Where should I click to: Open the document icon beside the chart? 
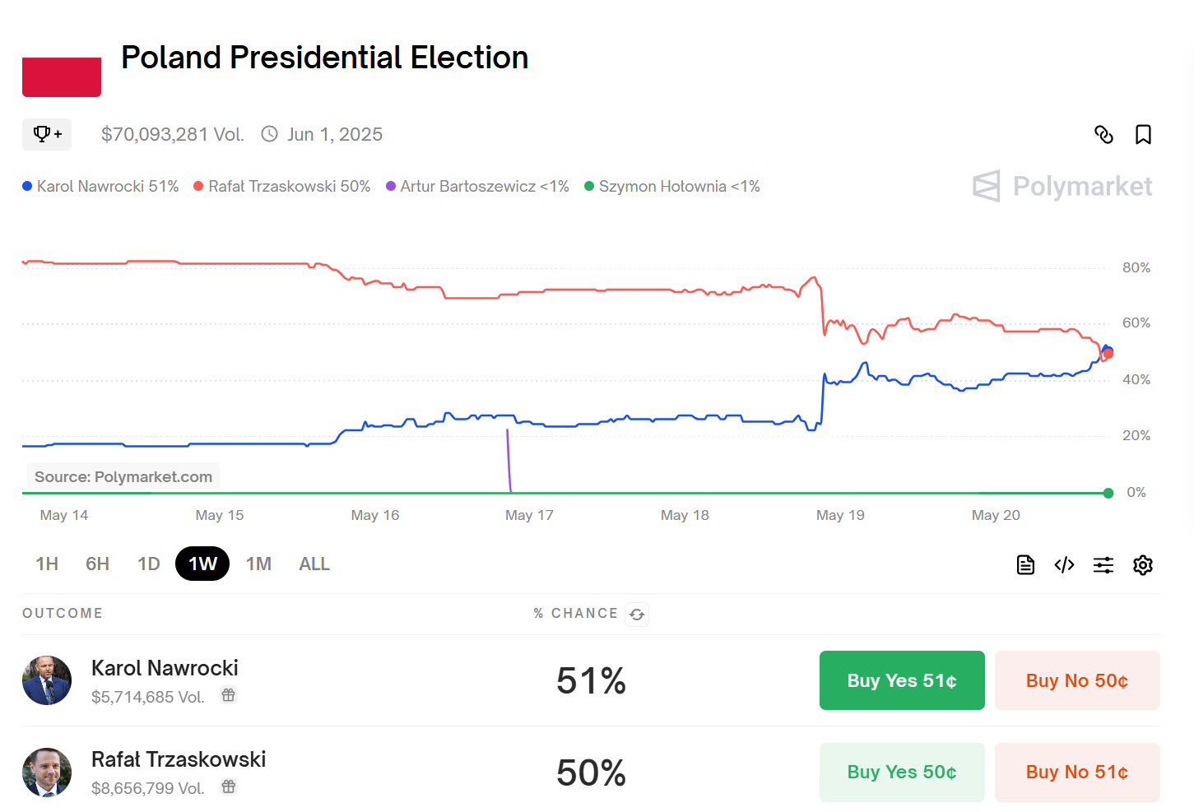1025,564
